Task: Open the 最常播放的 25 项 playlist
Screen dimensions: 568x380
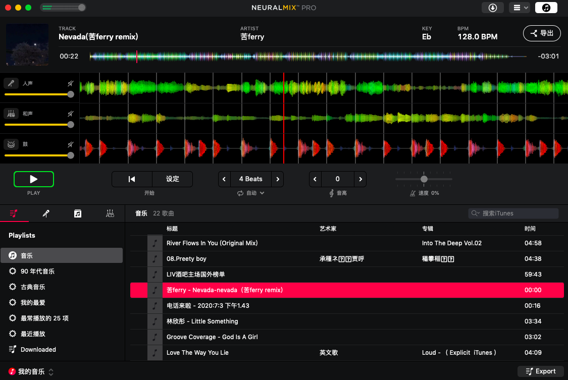Action: 62,318
